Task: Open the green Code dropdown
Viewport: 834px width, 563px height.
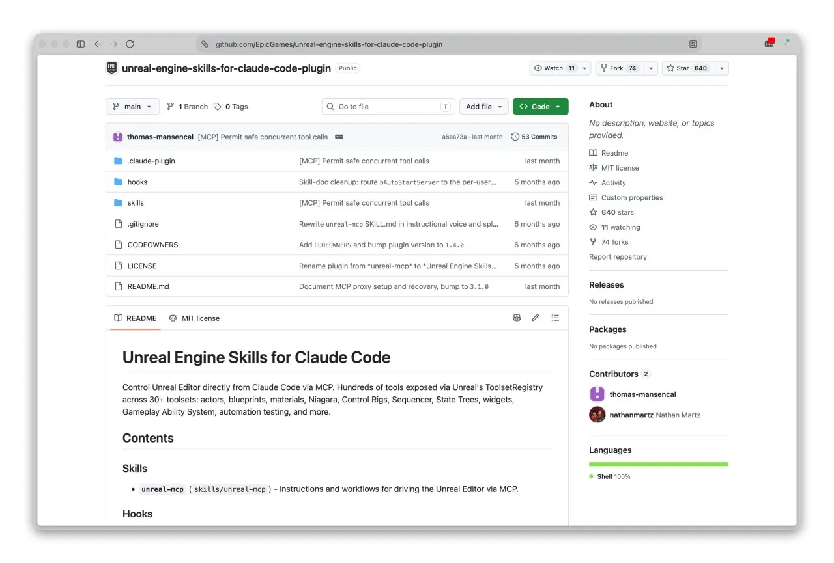Action: [540, 107]
